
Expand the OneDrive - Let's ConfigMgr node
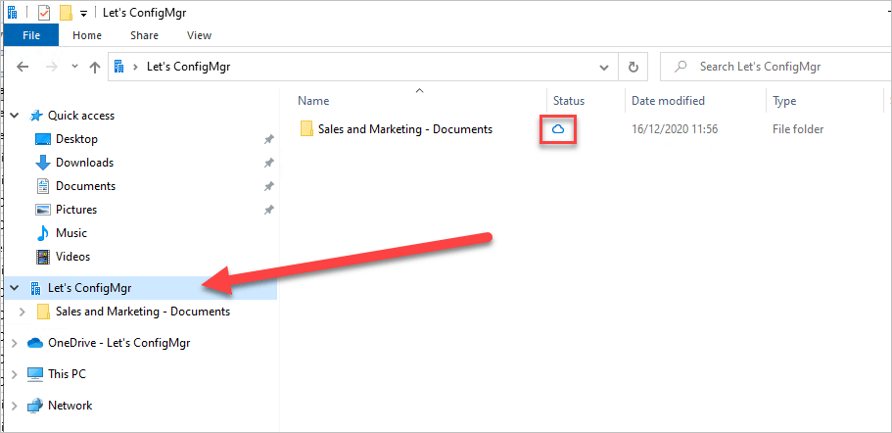click(x=15, y=343)
